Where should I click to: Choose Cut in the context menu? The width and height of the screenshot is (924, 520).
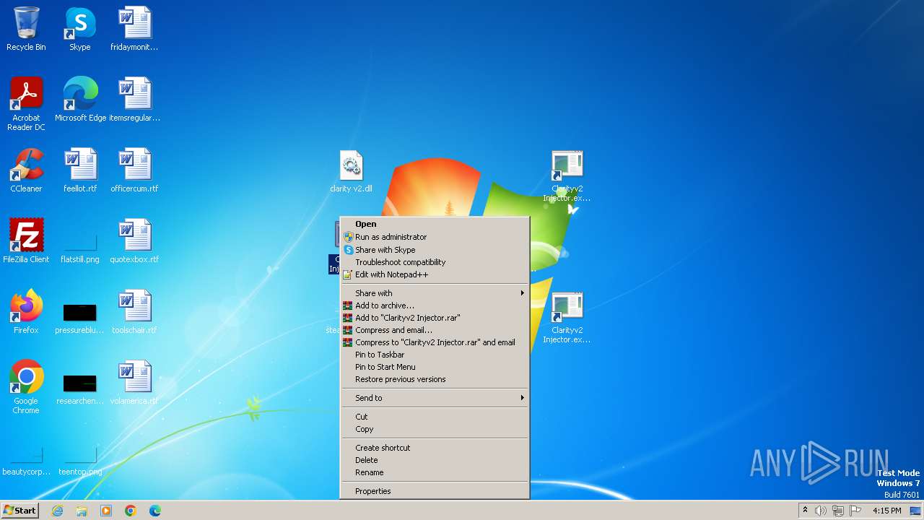point(435,417)
